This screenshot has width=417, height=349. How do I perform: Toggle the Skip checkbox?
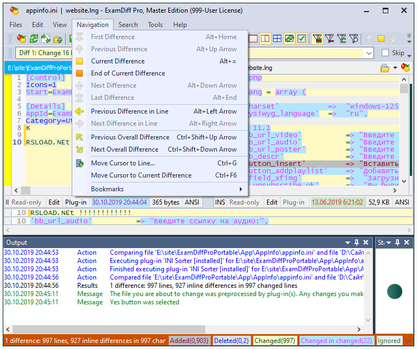[x=386, y=53]
